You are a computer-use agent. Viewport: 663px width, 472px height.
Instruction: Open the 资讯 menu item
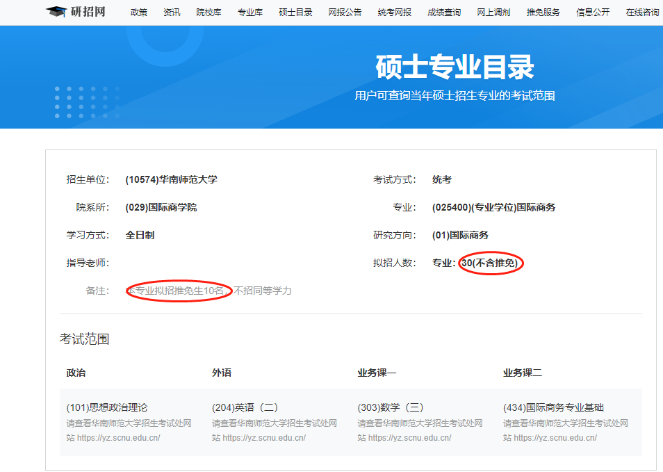pos(172,13)
